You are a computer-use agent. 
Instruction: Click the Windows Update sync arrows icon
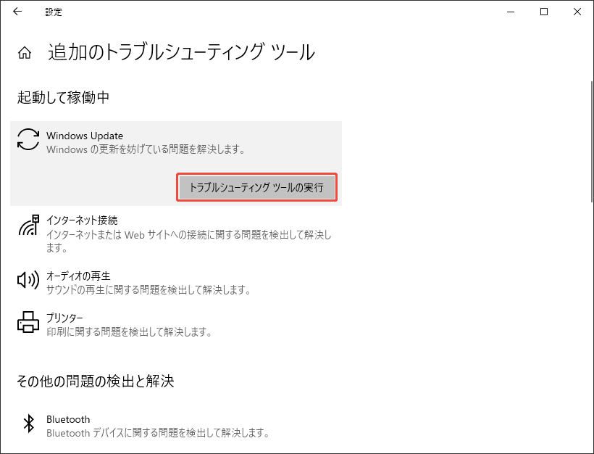point(28,139)
